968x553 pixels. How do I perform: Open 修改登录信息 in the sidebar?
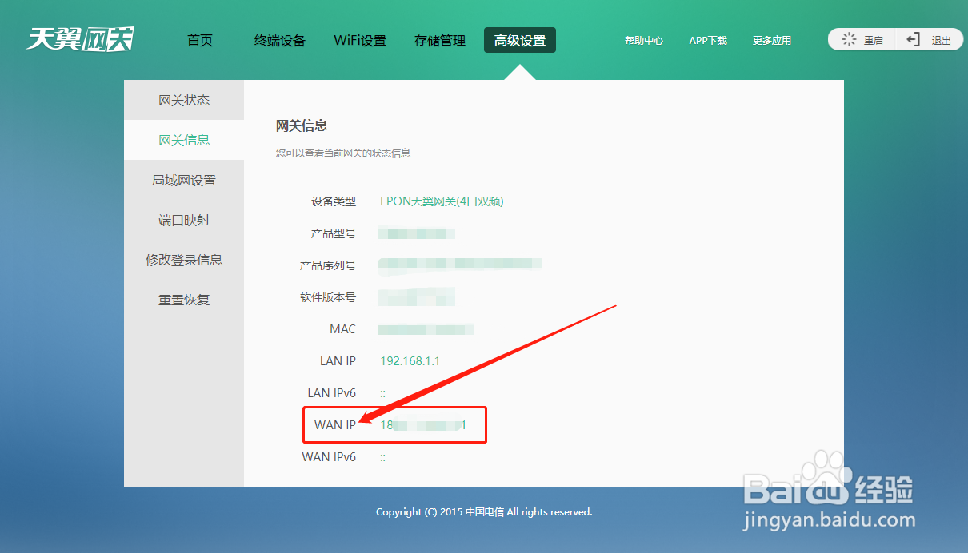point(184,260)
